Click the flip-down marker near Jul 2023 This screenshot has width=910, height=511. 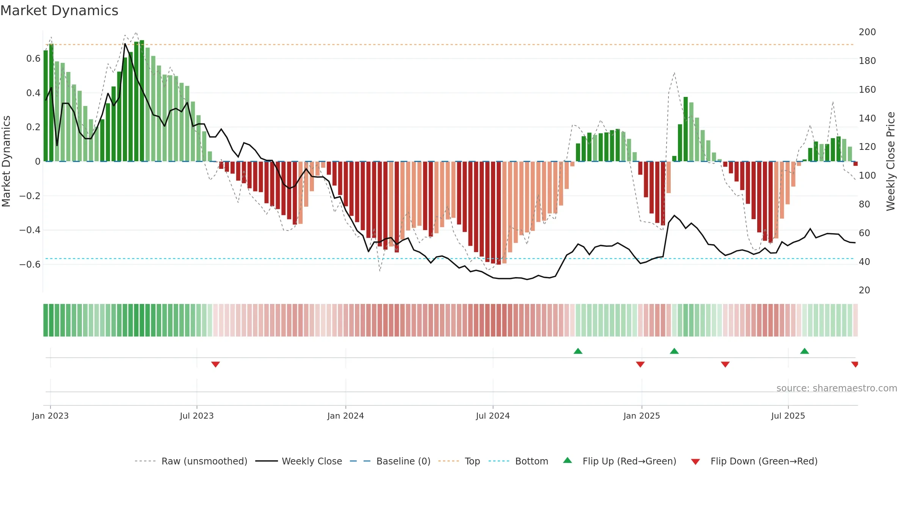[x=215, y=364]
